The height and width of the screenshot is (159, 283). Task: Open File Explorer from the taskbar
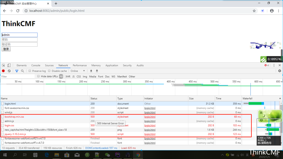pyautogui.click(x=57, y=155)
